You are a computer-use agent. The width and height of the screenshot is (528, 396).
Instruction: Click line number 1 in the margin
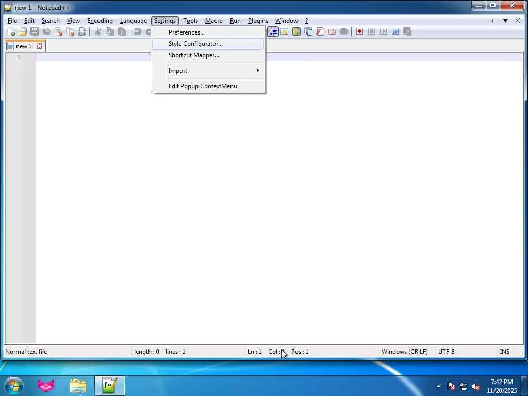point(19,57)
